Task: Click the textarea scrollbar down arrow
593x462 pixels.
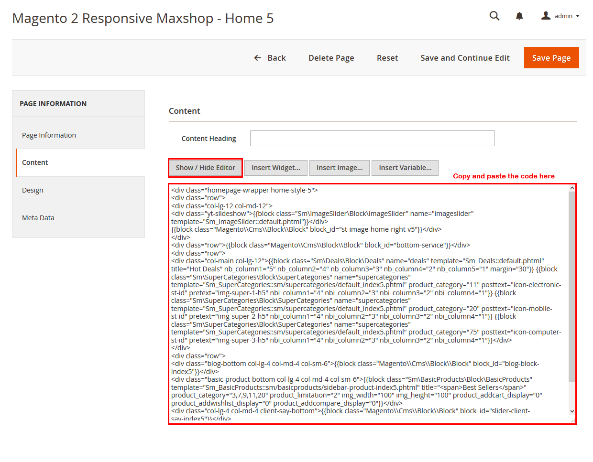Action: click(572, 411)
